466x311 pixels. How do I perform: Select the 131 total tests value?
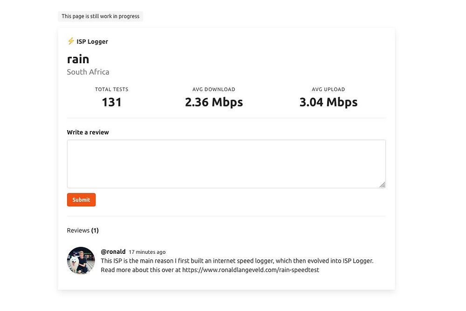coord(111,102)
